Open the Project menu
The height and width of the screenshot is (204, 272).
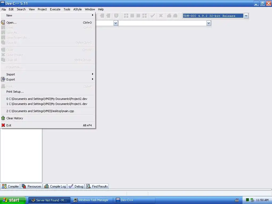(x=42, y=9)
